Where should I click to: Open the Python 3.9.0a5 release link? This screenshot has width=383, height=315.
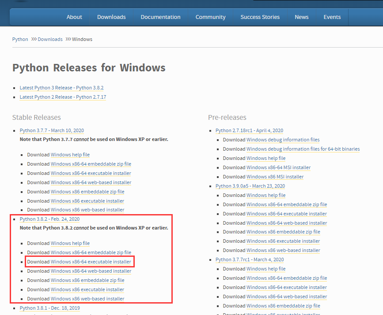pyautogui.click(x=250, y=186)
